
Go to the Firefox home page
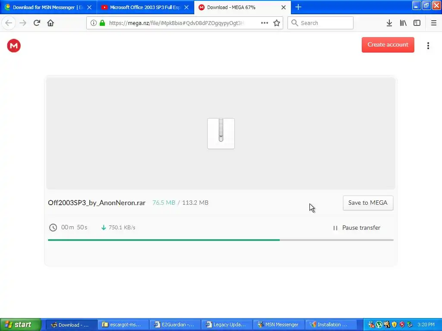tap(51, 23)
